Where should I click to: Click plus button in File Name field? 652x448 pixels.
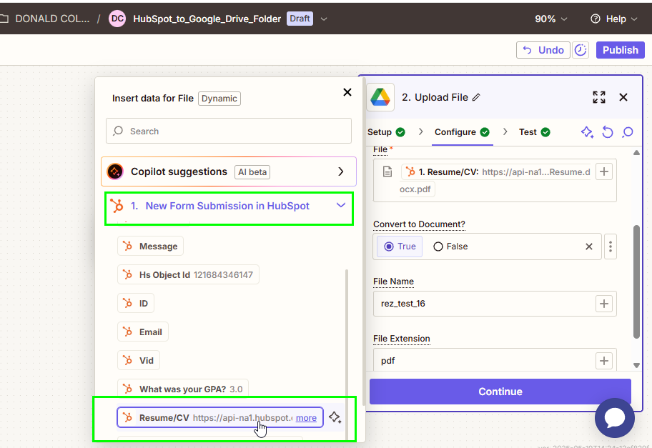point(604,304)
